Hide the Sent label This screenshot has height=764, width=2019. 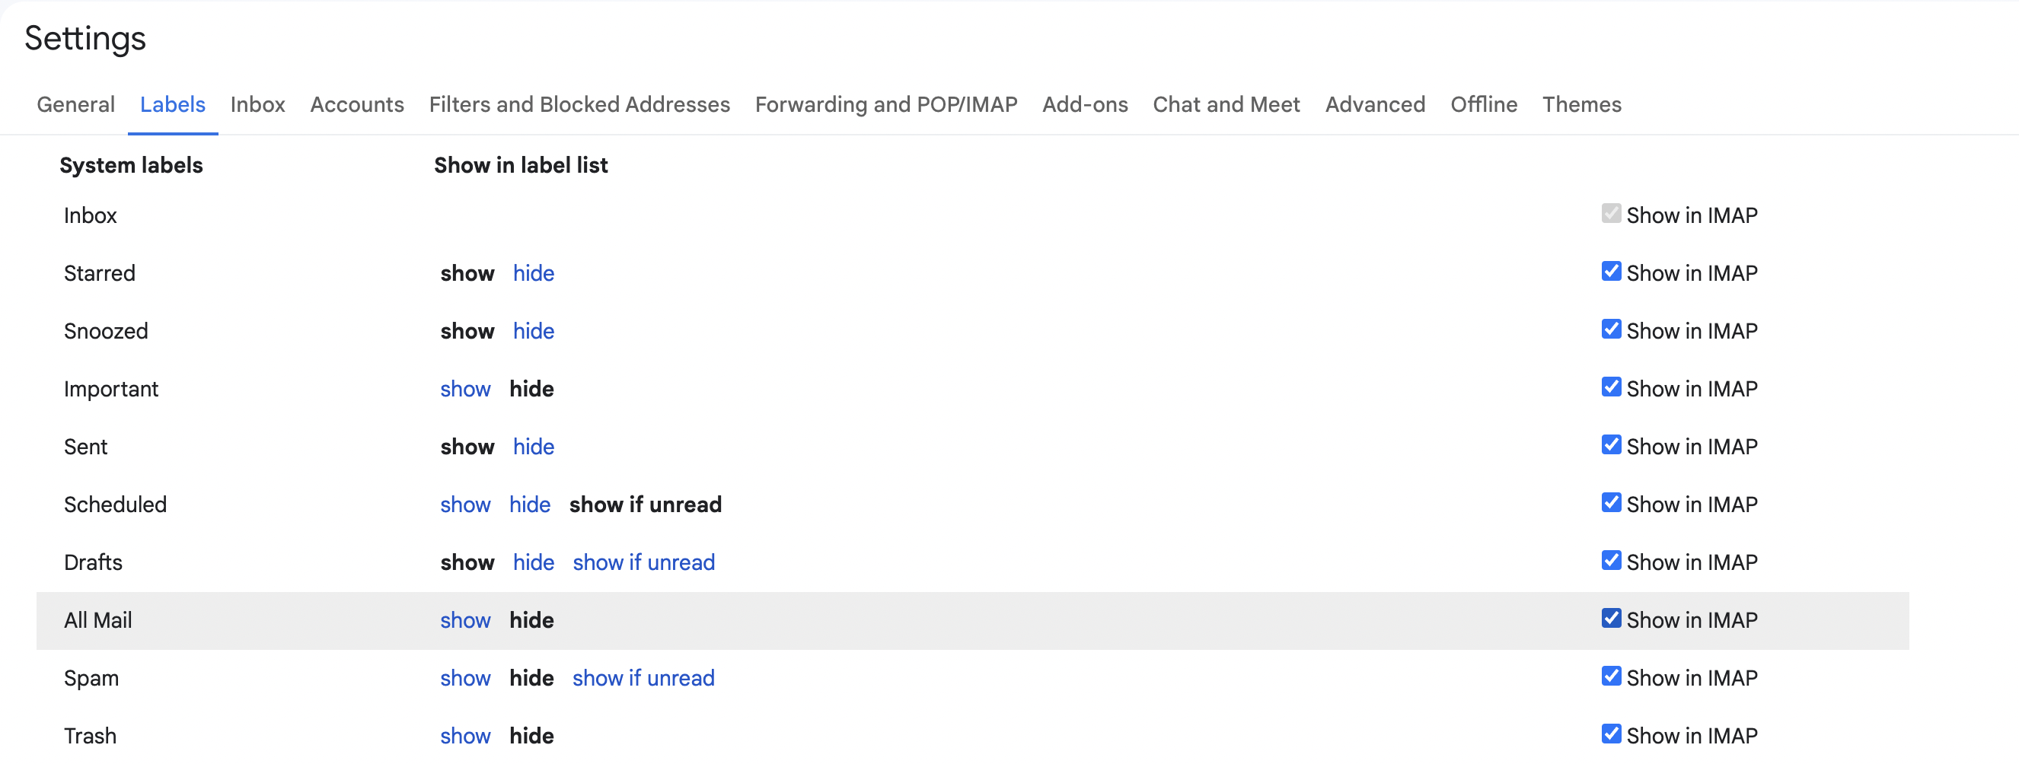point(534,446)
